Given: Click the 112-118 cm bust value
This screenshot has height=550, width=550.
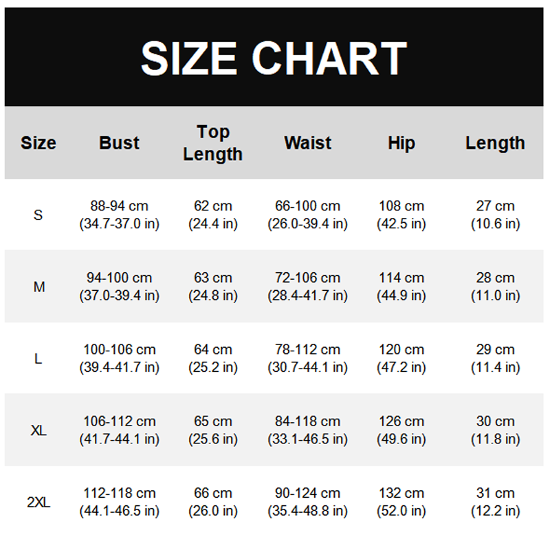Looking at the screenshot, I should (119, 494).
